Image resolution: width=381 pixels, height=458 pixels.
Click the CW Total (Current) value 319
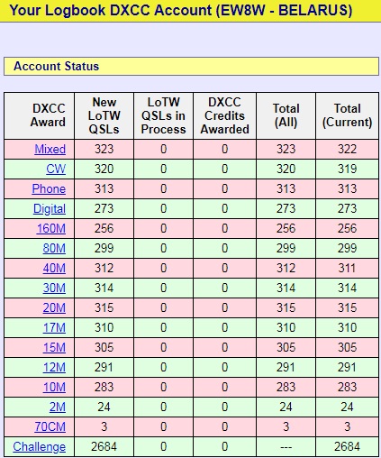(347, 169)
